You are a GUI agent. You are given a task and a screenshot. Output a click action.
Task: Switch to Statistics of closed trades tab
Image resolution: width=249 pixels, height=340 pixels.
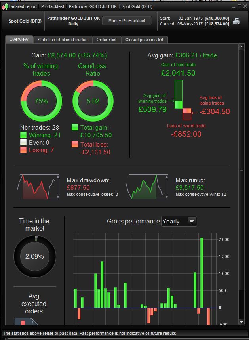[x=63, y=40]
